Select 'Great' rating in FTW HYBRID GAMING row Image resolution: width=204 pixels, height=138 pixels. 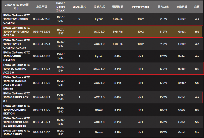(182, 19)
